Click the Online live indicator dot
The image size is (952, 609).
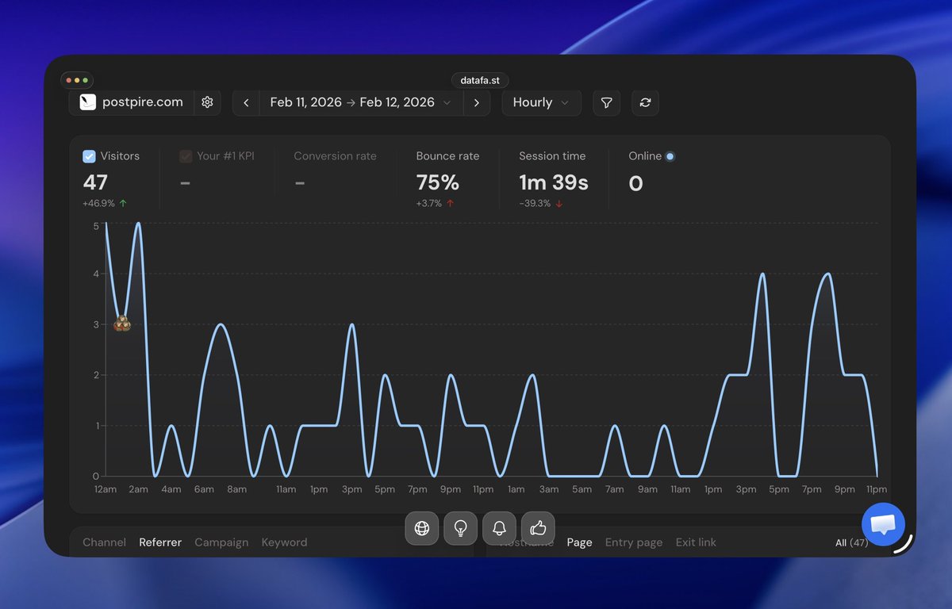[x=670, y=156]
